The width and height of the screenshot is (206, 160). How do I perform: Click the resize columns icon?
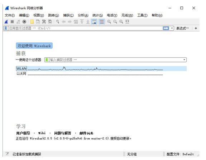pos(127,22)
